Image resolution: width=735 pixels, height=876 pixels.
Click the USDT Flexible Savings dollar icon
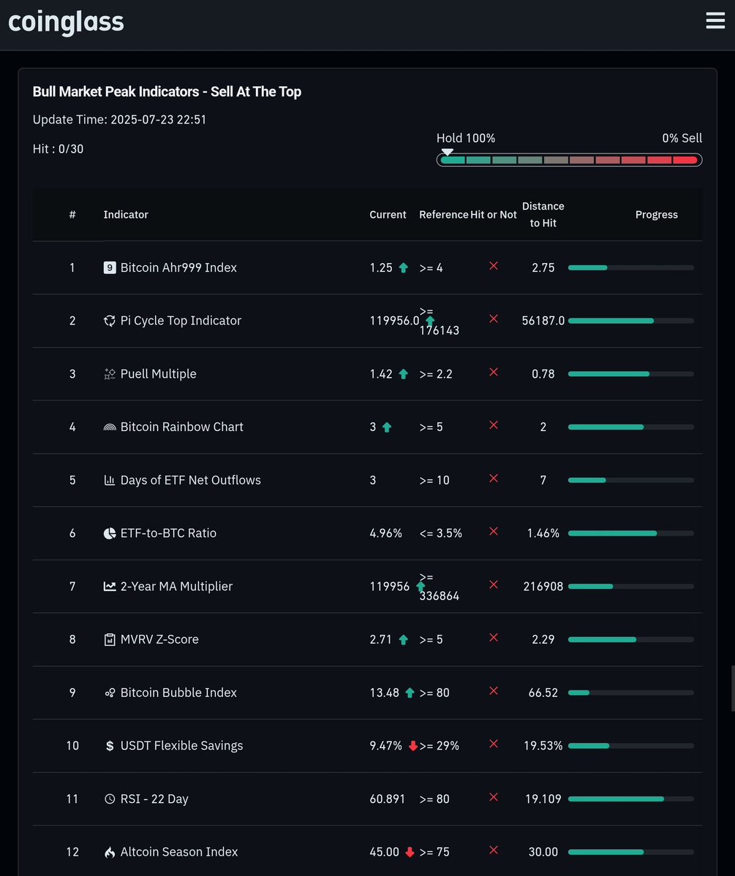110,746
